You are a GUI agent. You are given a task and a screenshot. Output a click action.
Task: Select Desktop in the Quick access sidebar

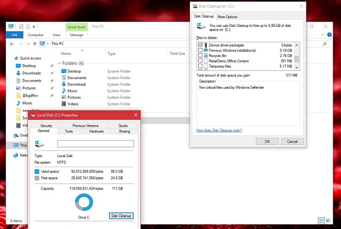29,66
